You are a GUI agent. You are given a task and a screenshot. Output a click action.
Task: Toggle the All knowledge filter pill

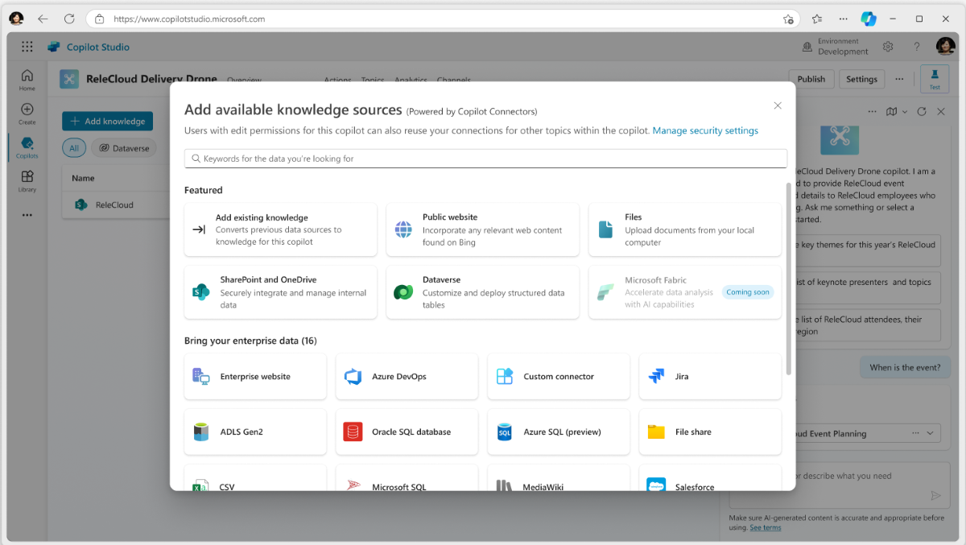[74, 147]
